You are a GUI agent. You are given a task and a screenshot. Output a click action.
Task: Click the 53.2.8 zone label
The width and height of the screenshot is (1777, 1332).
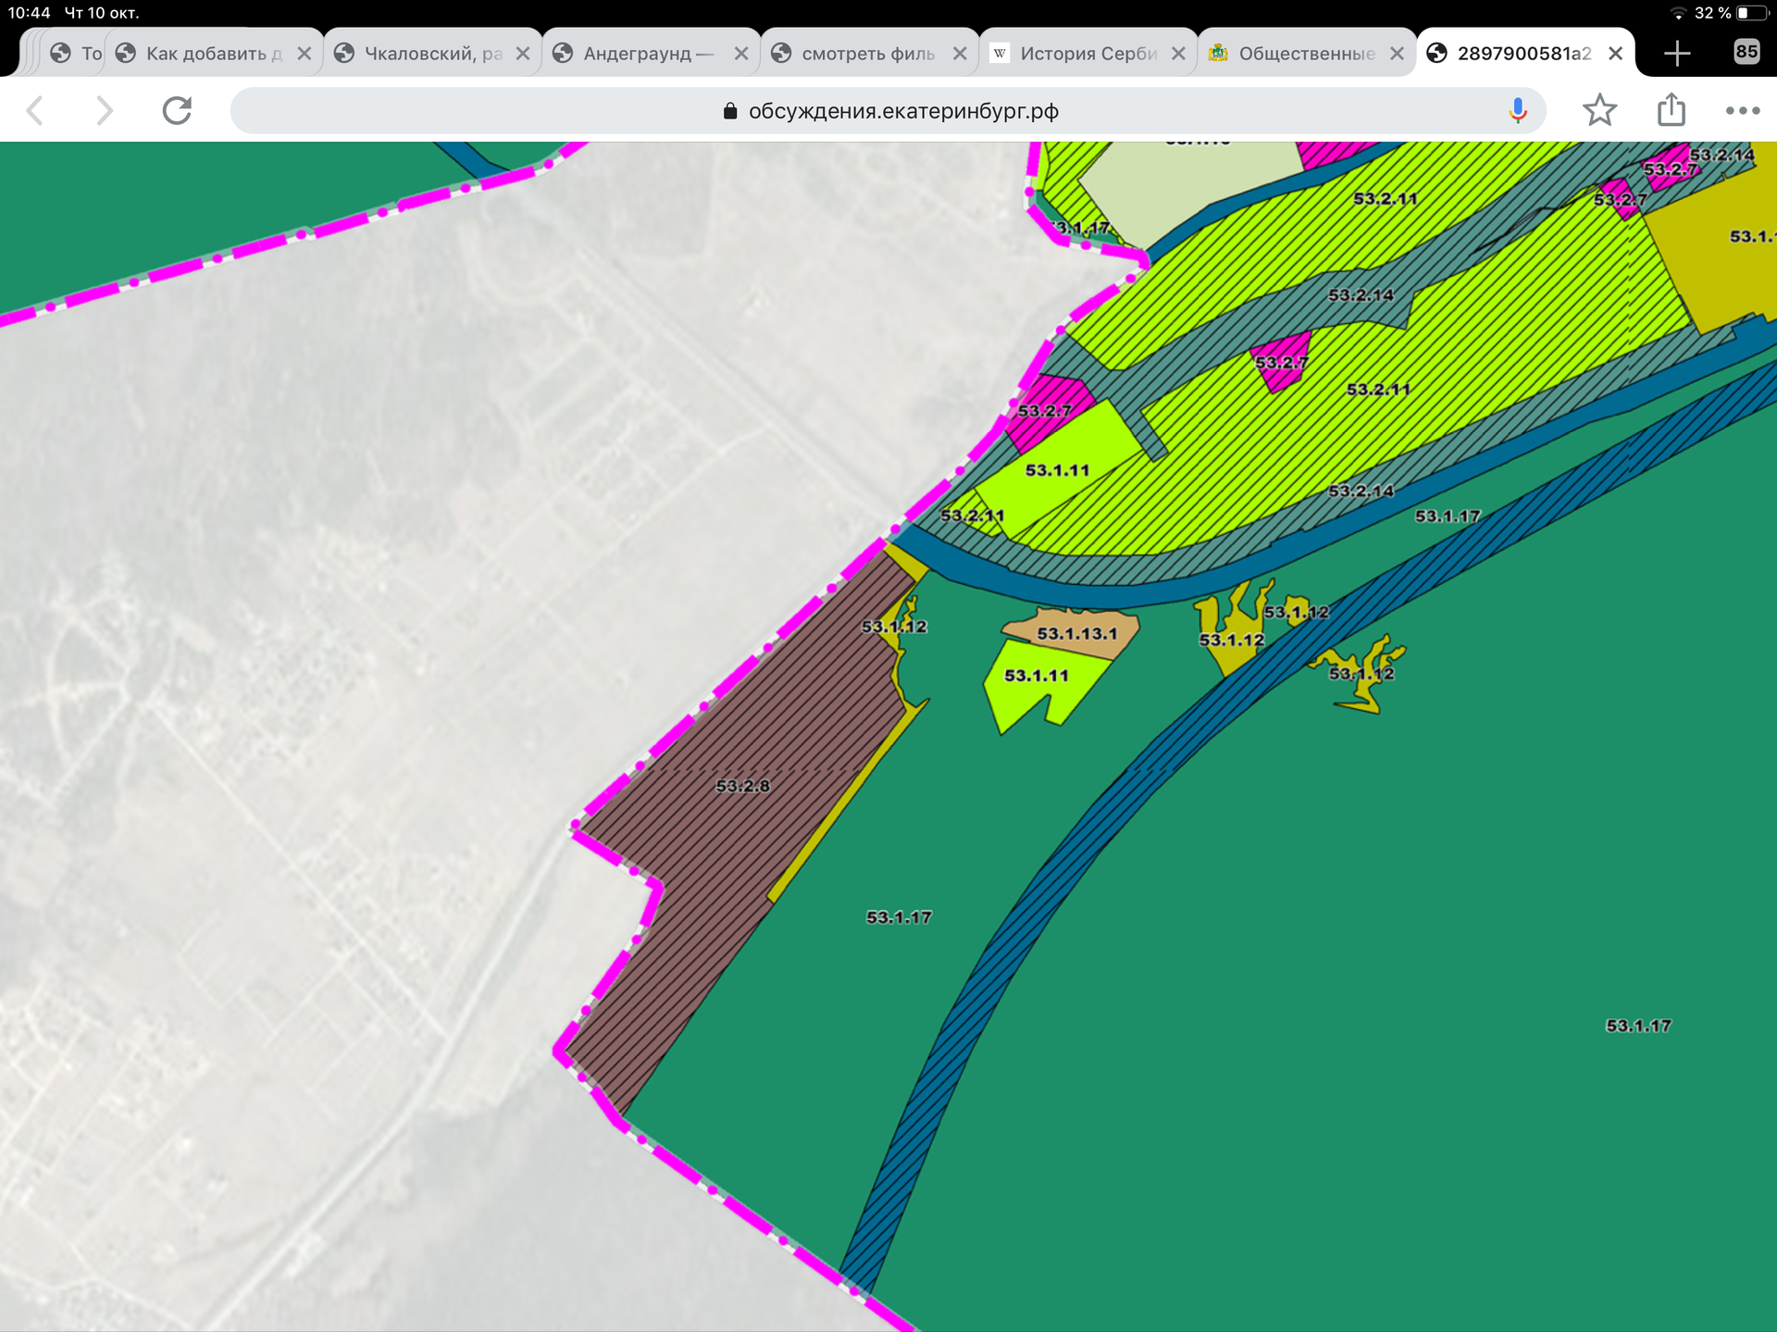pos(742,786)
